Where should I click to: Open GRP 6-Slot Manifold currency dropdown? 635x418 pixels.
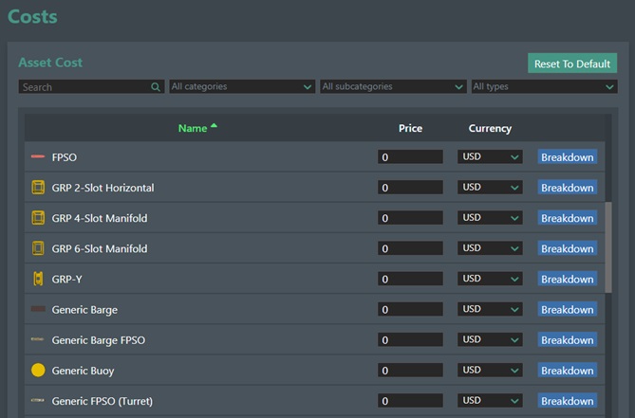tap(490, 247)
